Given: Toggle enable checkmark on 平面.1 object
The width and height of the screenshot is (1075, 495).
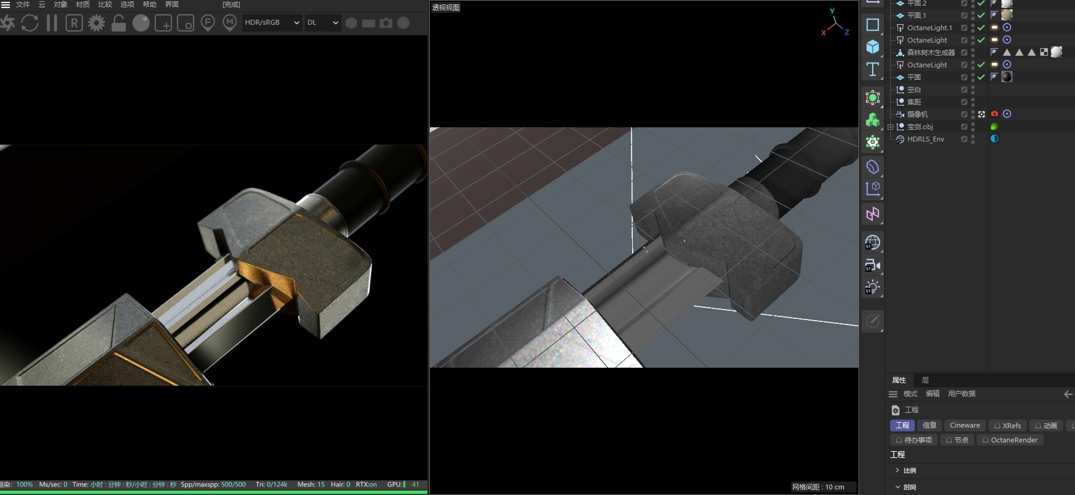Looking at the screenshot, I should click(x=981, y=15).
